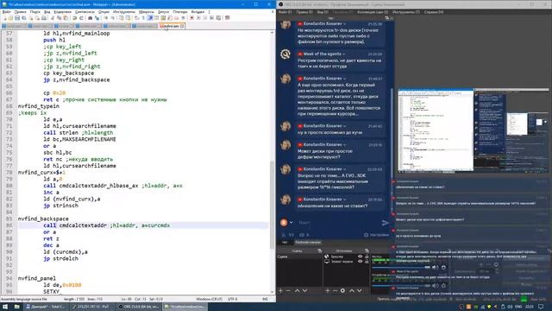Open Windows Start button on taskbar
This screenshot has width=552, height=311.
pyautogui.click(x=5, y=307)
